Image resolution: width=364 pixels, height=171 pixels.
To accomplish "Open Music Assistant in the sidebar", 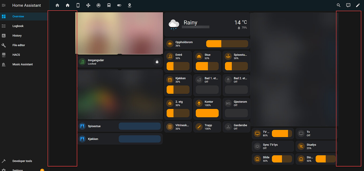I will [22, 64].
